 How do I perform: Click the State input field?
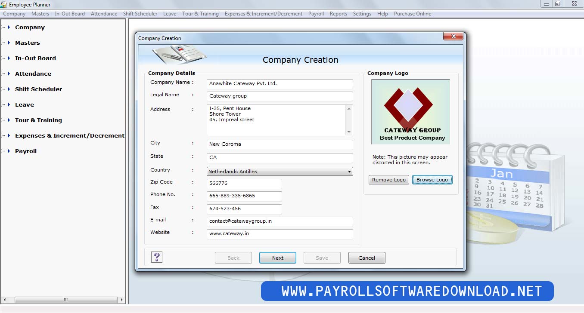pos(280,158)
